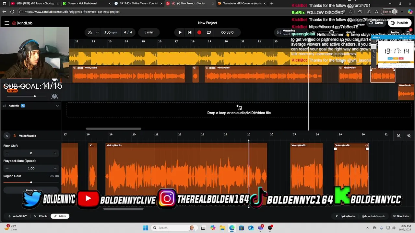This screenshot has width=415, height=233.
Task: Click the 00:38.0 time display
Action: tap(227, 32)
